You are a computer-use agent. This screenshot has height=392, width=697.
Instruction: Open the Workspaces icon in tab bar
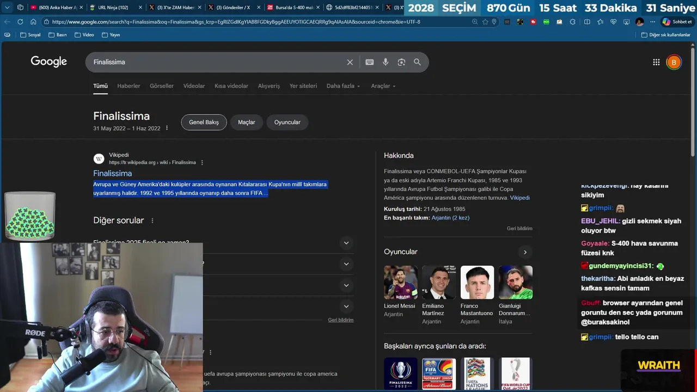click(x=20, y=8)
